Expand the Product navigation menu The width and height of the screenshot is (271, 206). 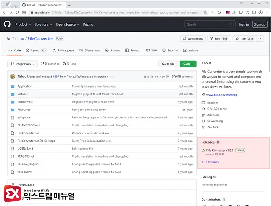[x=23, y=24]
